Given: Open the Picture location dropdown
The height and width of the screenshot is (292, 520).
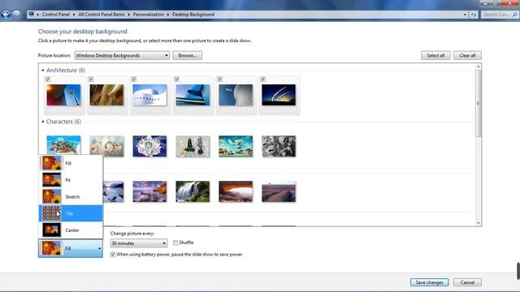Looking at the screenshot, I should click(122, 55).
